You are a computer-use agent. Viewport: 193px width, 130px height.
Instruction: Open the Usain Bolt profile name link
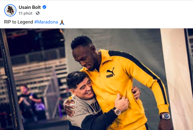[30, 7]
